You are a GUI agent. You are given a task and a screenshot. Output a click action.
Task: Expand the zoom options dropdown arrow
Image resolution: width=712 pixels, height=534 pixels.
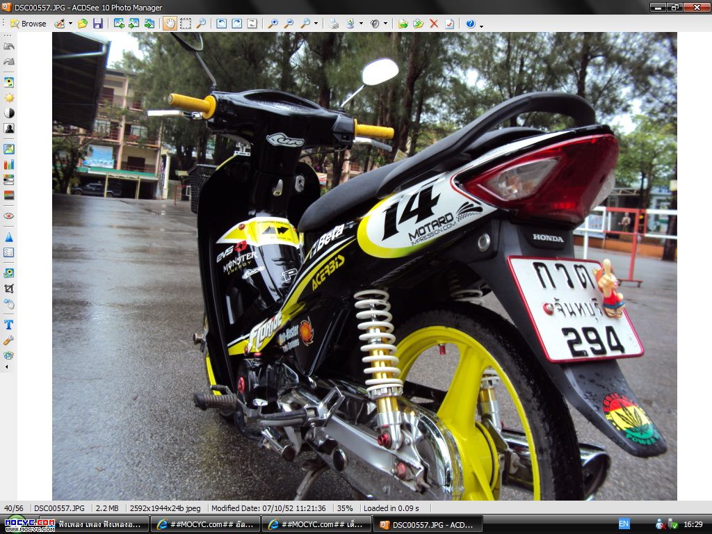316,24
